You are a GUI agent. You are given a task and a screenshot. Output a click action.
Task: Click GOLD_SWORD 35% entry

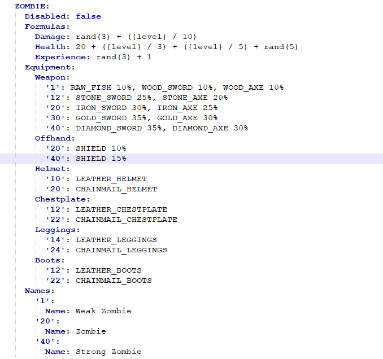(111, 118)
